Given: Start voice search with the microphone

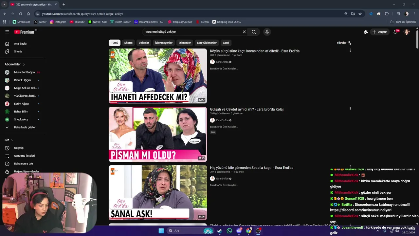Looking at the screenshot, I should pos(267,32).
